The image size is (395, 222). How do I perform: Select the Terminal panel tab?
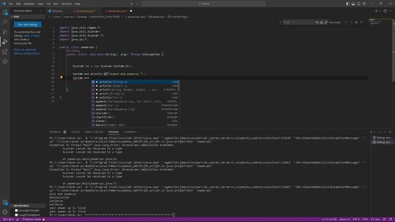[114, 132]
